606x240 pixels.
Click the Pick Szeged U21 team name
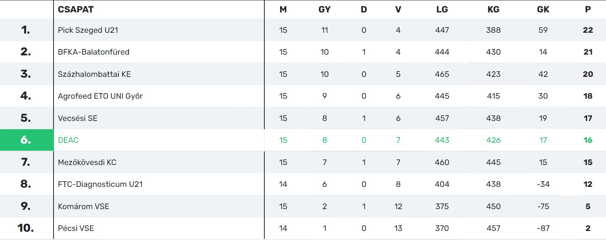tap(88, 30)
